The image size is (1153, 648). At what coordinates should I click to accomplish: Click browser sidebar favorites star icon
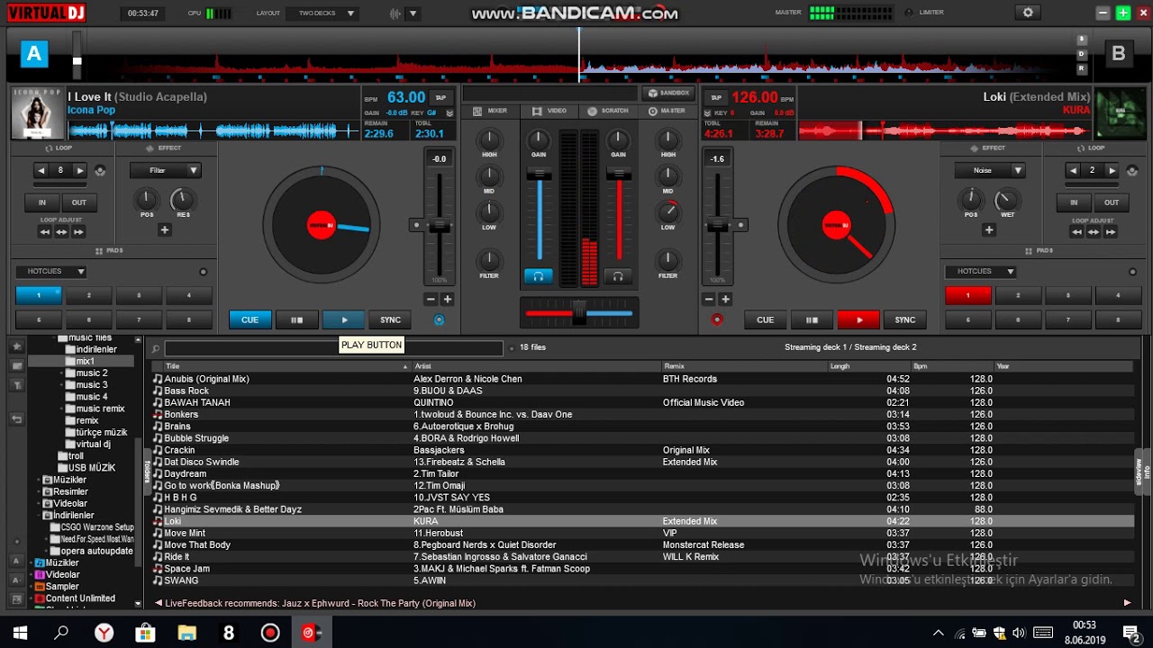coord(17,346)
